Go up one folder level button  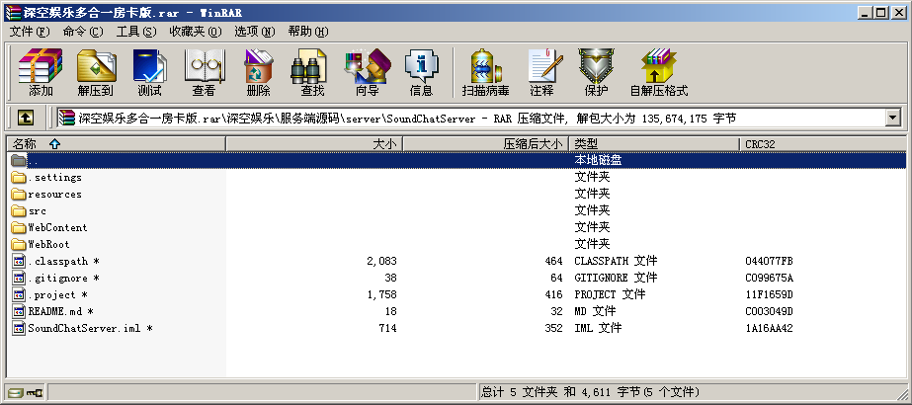[x=27, y=118]
